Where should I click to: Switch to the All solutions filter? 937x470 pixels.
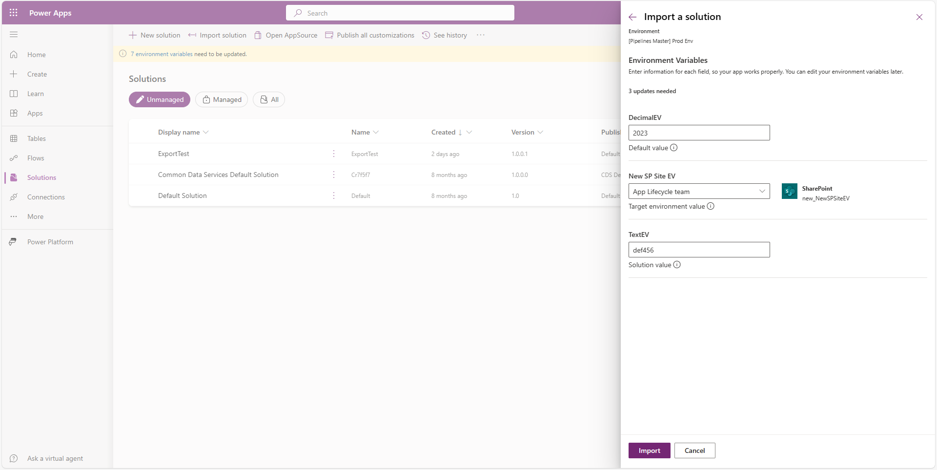click(x=268, y=99)
